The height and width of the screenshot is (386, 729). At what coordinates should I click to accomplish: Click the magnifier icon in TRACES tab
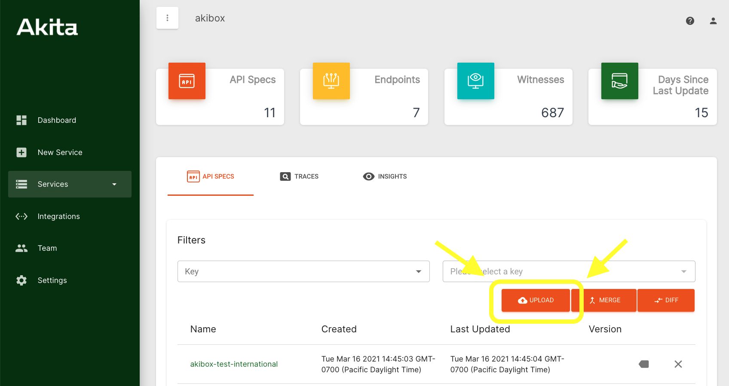point(285,176)
